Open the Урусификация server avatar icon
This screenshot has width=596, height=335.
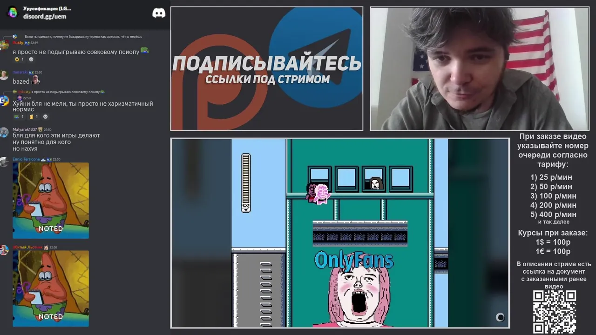pyautogui.click(x=13, y=12)
